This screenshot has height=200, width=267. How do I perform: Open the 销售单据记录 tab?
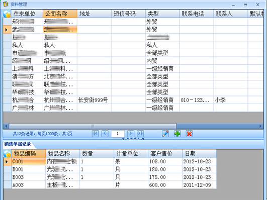(18, 144)
